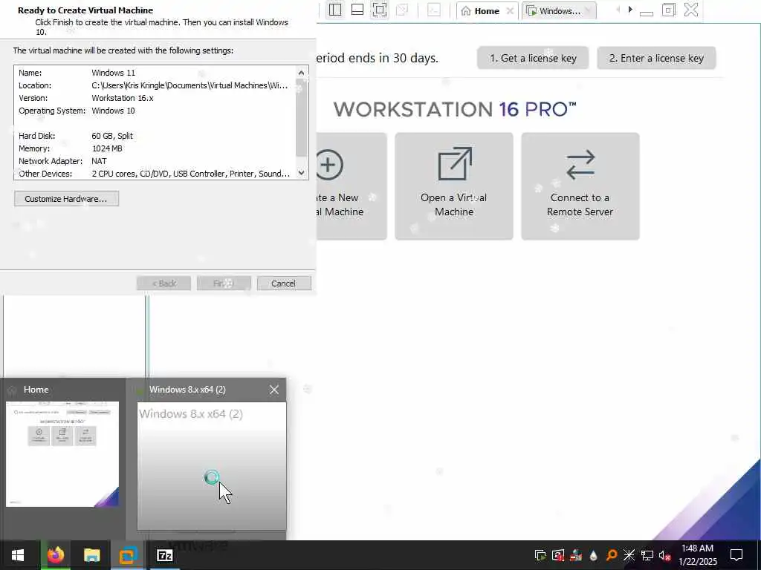
Task: Close the Windows... VM tab
Action: click(x=589, y=10)
